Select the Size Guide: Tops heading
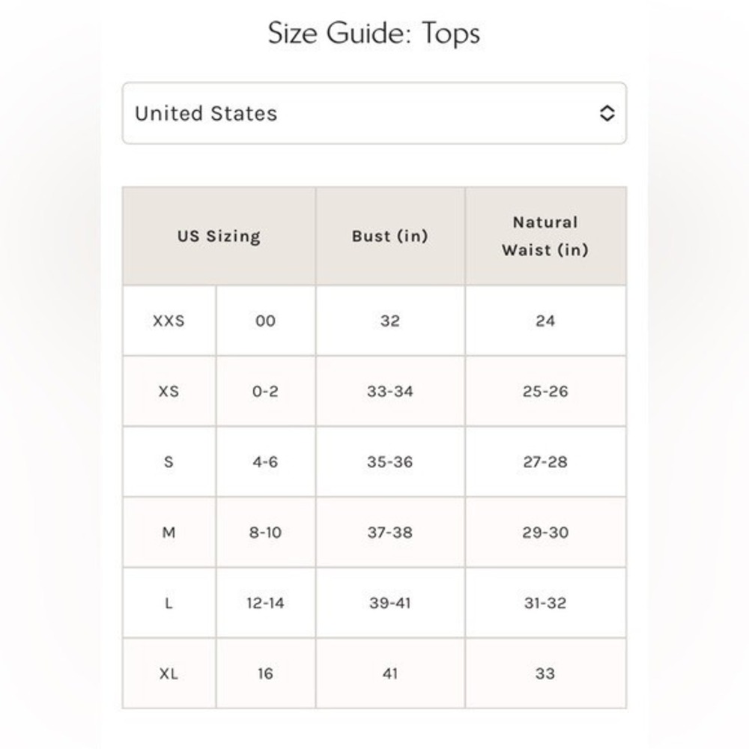This screenshot has height=749, width=749. tap(374, 33)
